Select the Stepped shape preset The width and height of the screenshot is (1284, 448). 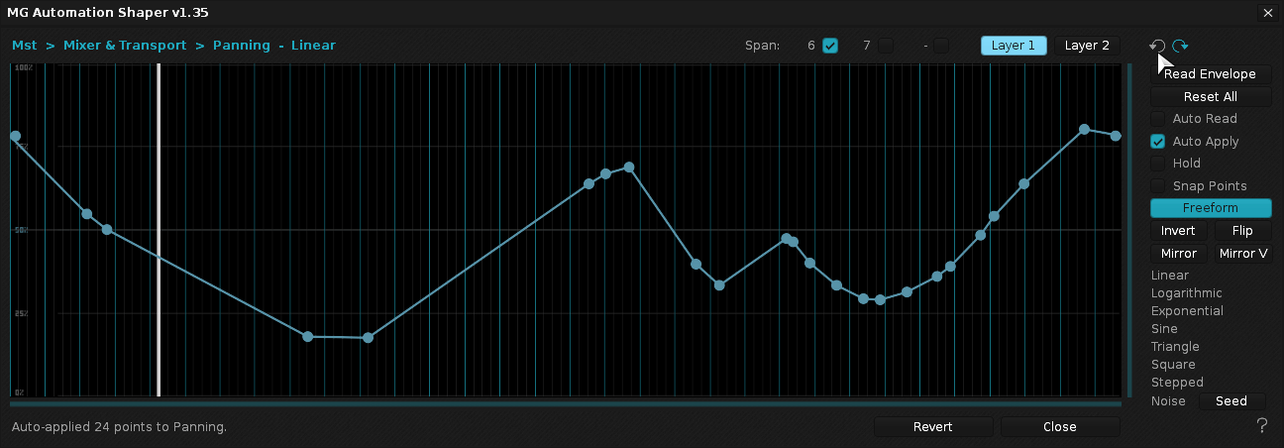(1177, 383)
